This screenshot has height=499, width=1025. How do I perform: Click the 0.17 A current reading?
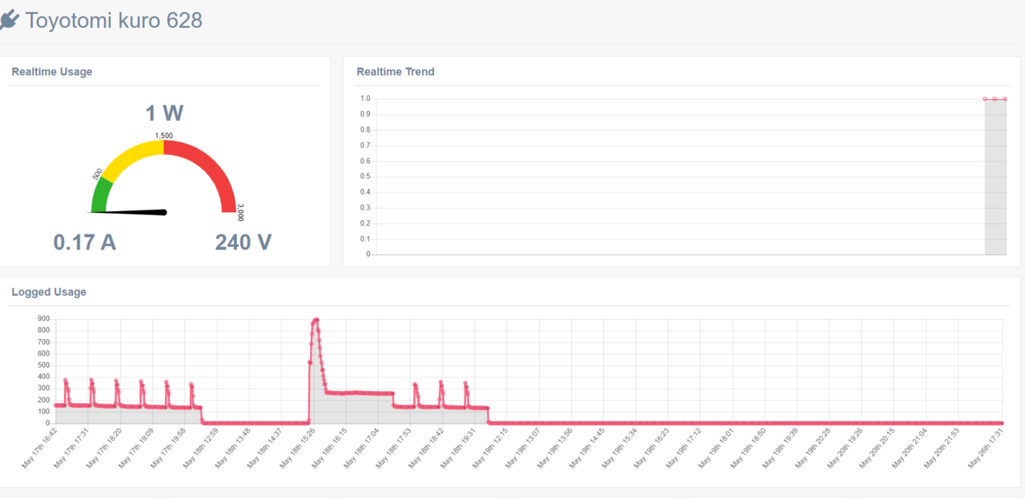point(85,242)
